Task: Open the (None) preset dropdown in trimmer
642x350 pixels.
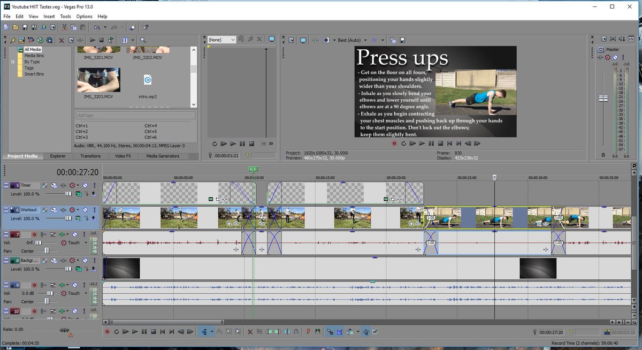Action: pos(221,40)
